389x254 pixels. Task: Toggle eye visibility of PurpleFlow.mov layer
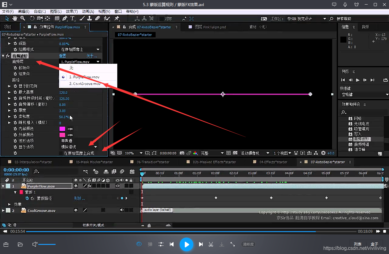[x=118, y=186]
